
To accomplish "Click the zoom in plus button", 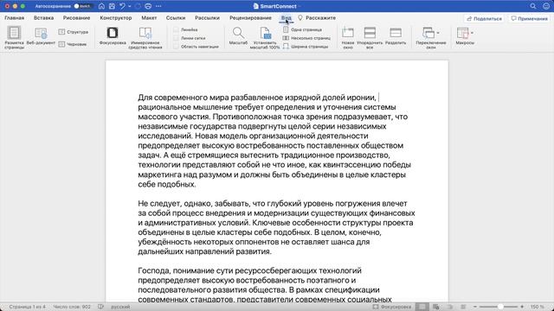I will point(522,307).
